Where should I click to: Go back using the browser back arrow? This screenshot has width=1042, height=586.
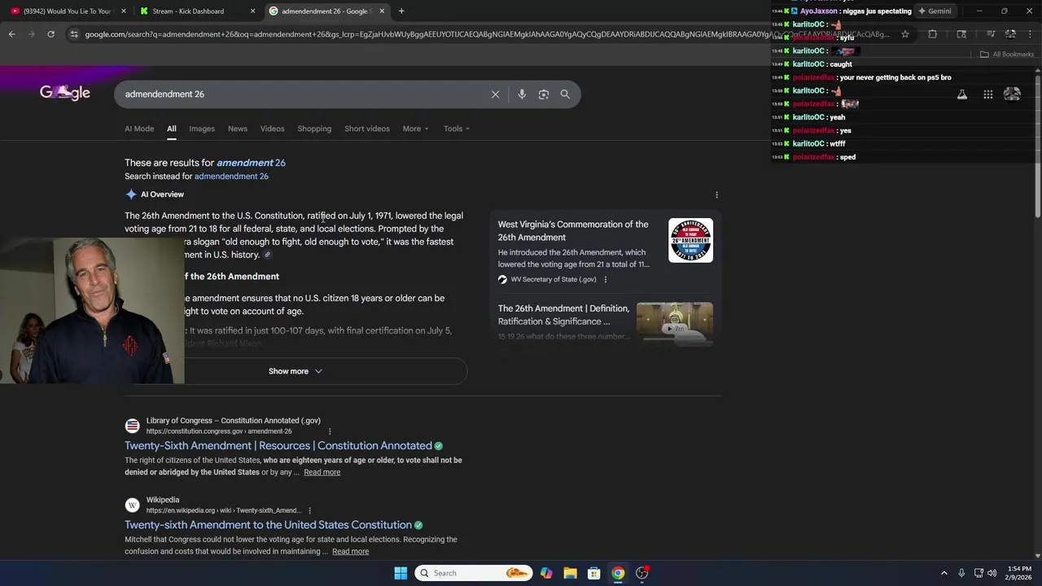pyautogui.click(x=11, y=34)
